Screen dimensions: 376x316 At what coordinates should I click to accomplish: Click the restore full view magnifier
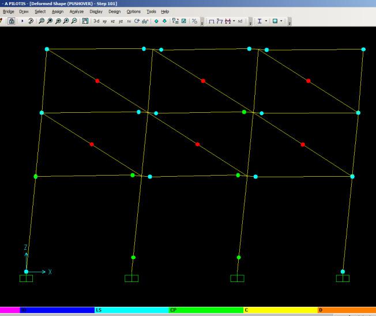pos(50,21)
